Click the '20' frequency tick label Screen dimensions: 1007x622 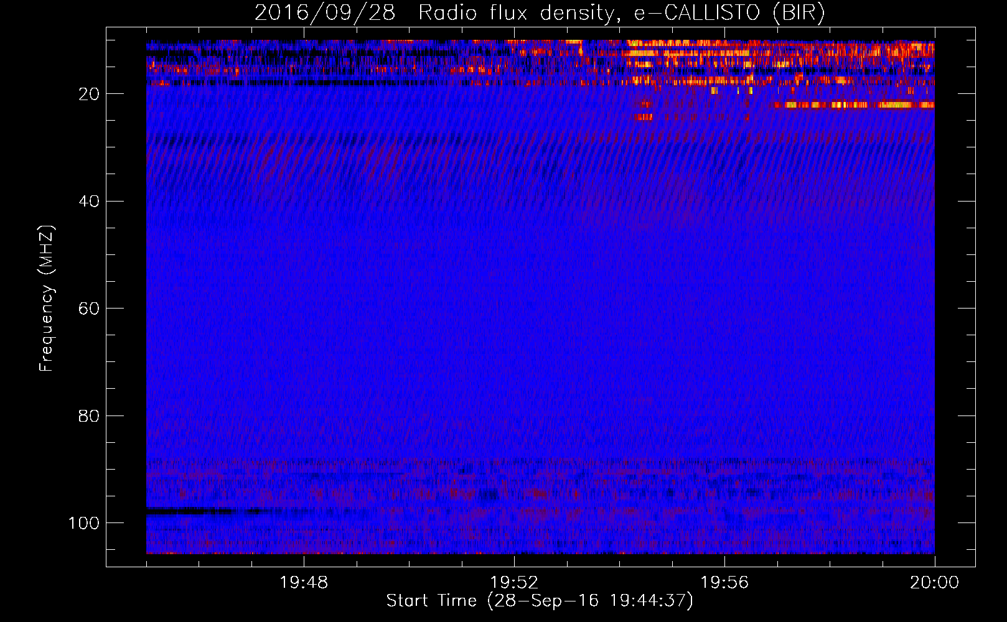pos(89,94)
